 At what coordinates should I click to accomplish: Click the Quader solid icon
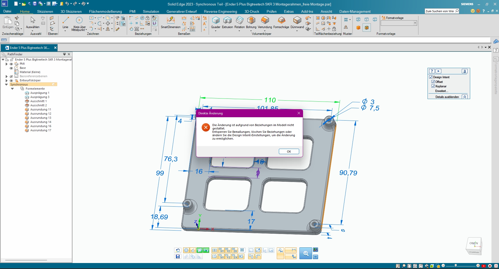[216, 20]
